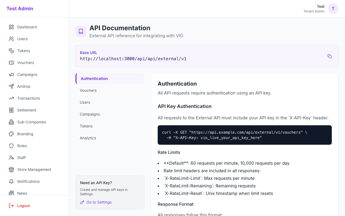
Task: Log out using the red logout arrow icon
Action: (x=11, y=206)
